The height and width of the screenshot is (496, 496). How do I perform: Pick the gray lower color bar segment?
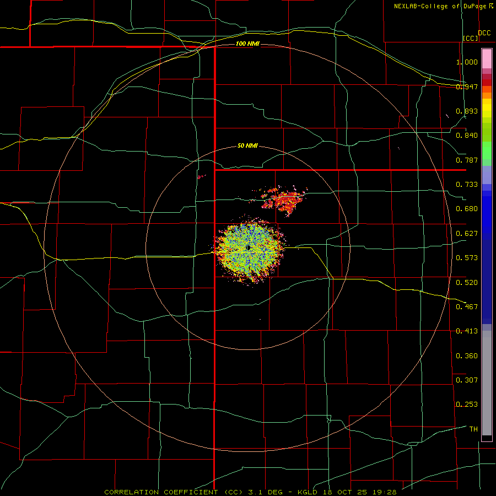[487, 383]
